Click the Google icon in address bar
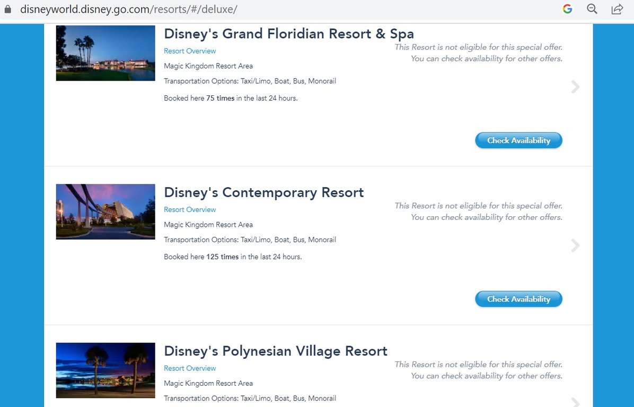The width and height of the screenshot is (634, 407). (x=568, y=9)
